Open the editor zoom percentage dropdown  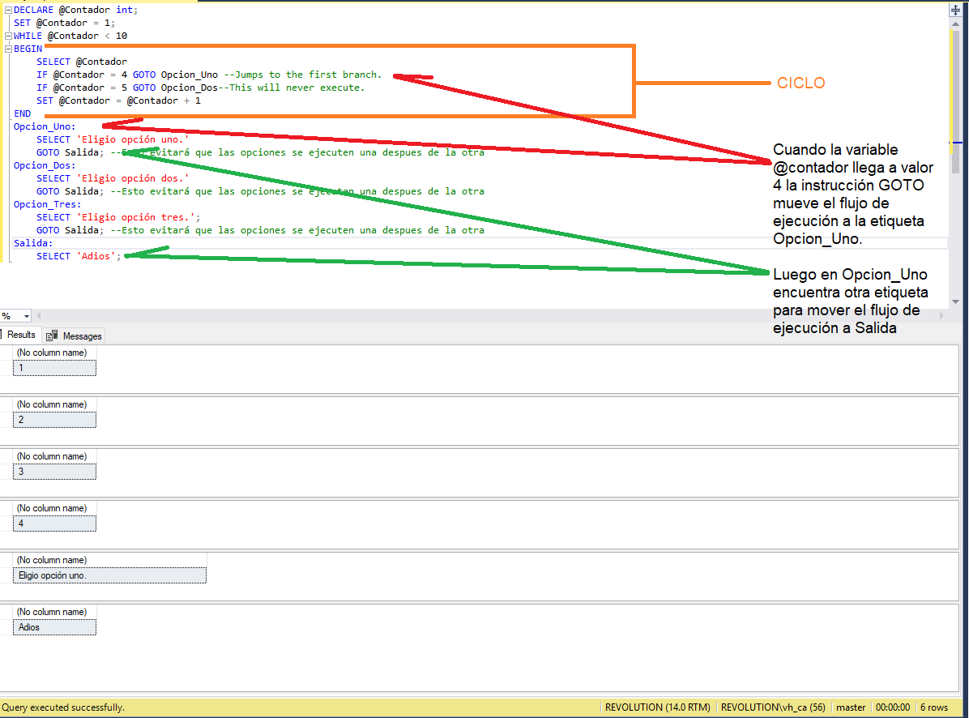(x=27, y=316)
